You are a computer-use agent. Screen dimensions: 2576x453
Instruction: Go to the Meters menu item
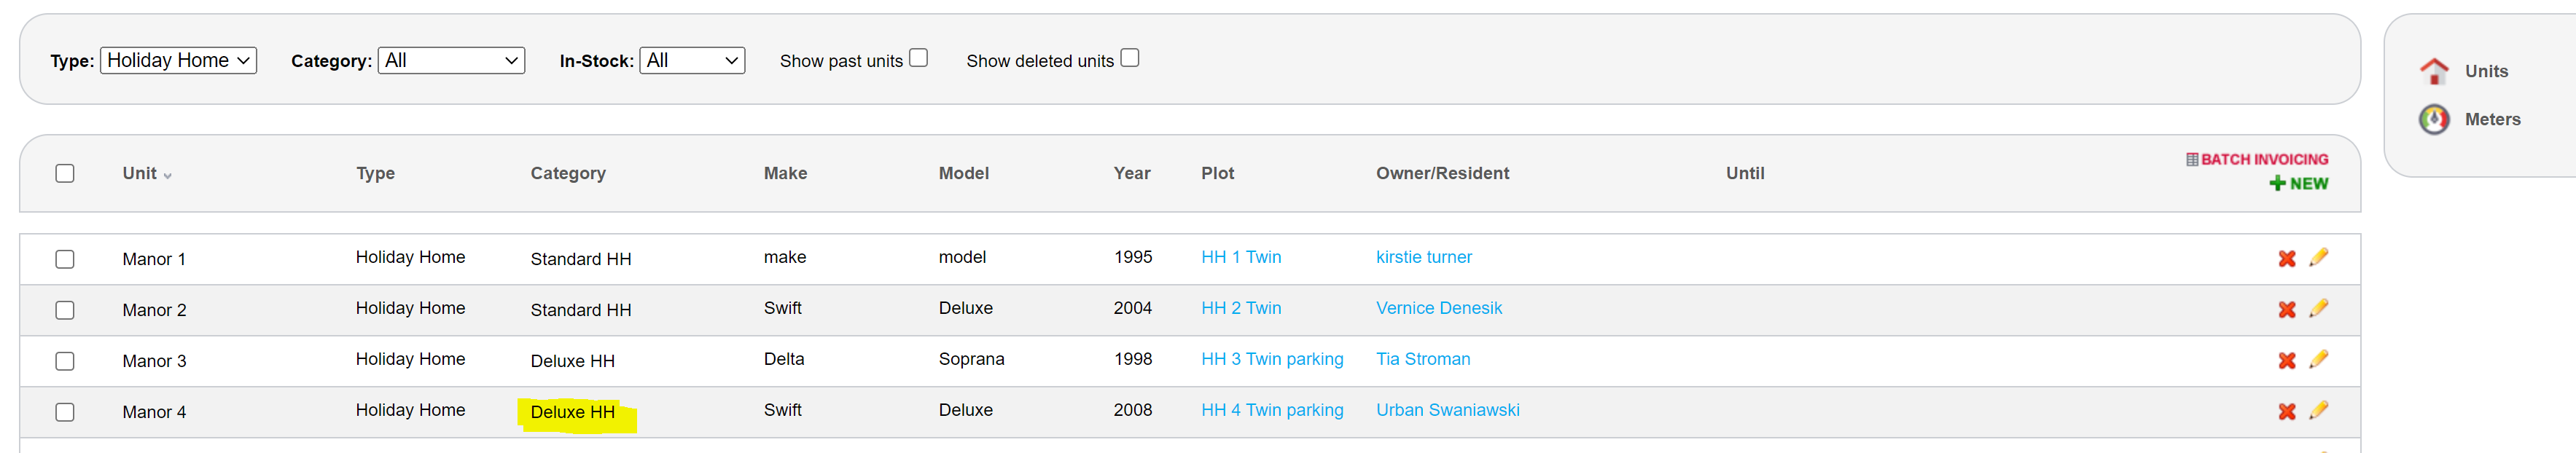coord(2492,120)
